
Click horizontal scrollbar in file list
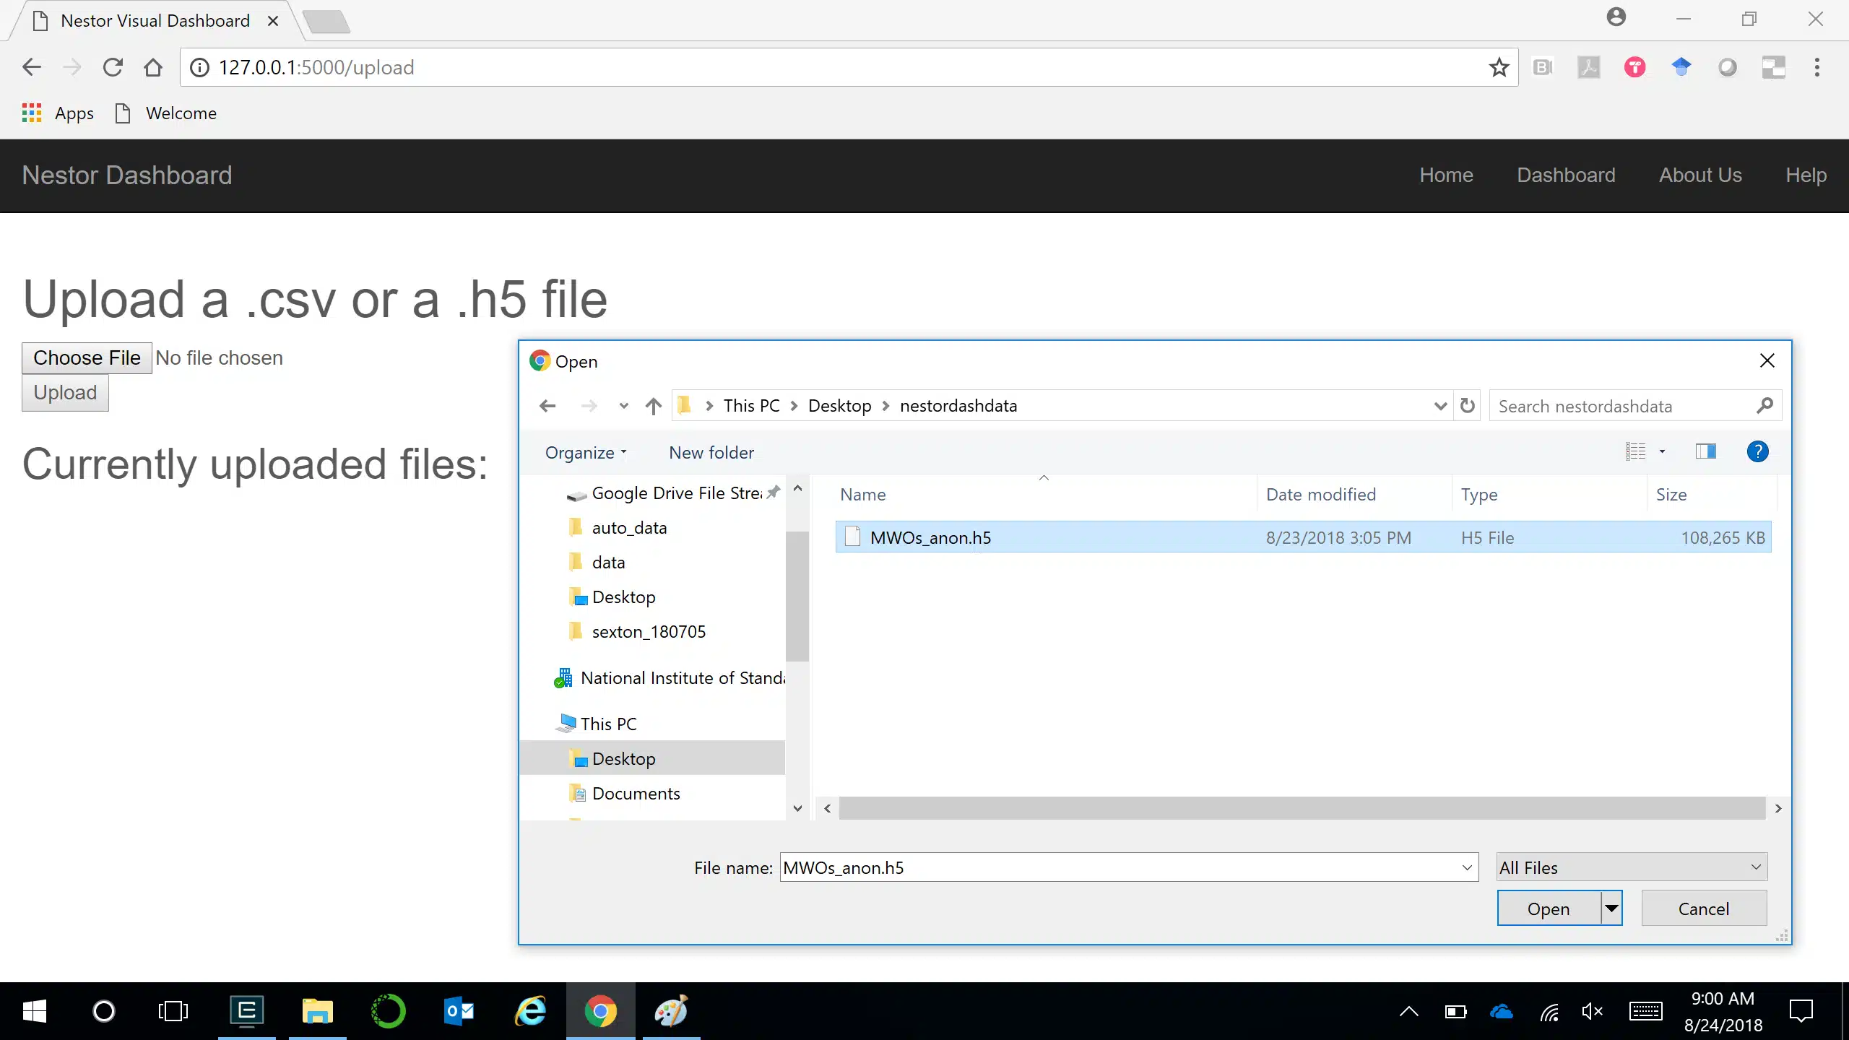click(x=1302, y=808)
